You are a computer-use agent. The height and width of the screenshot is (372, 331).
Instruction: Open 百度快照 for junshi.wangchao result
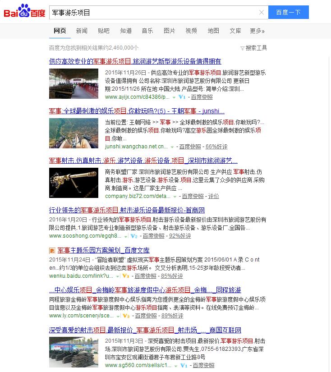coord(190,147)
